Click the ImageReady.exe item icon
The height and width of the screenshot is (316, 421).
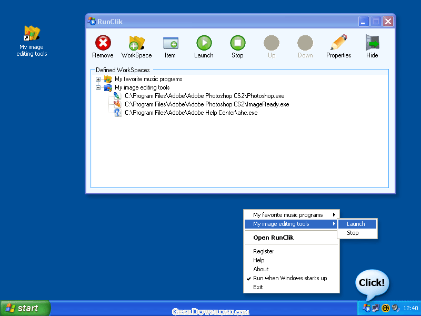coord(117,104)
